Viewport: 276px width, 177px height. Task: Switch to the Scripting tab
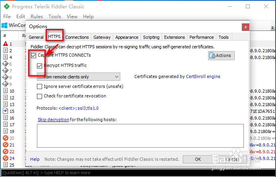[x=151, y=37]
